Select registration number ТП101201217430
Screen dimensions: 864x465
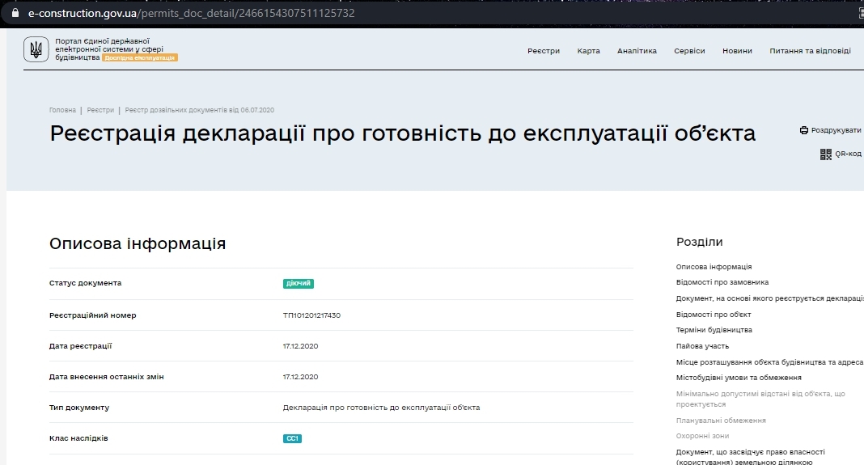click(311, 315)
